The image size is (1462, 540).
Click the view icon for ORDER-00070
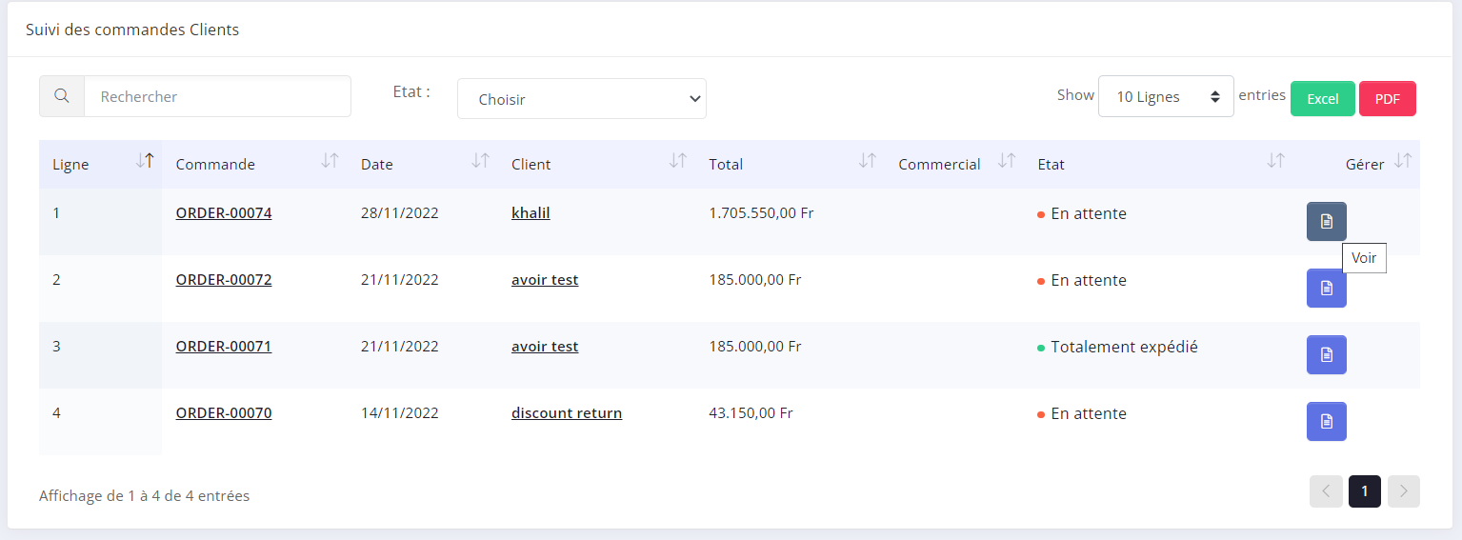click(1326, 421)
